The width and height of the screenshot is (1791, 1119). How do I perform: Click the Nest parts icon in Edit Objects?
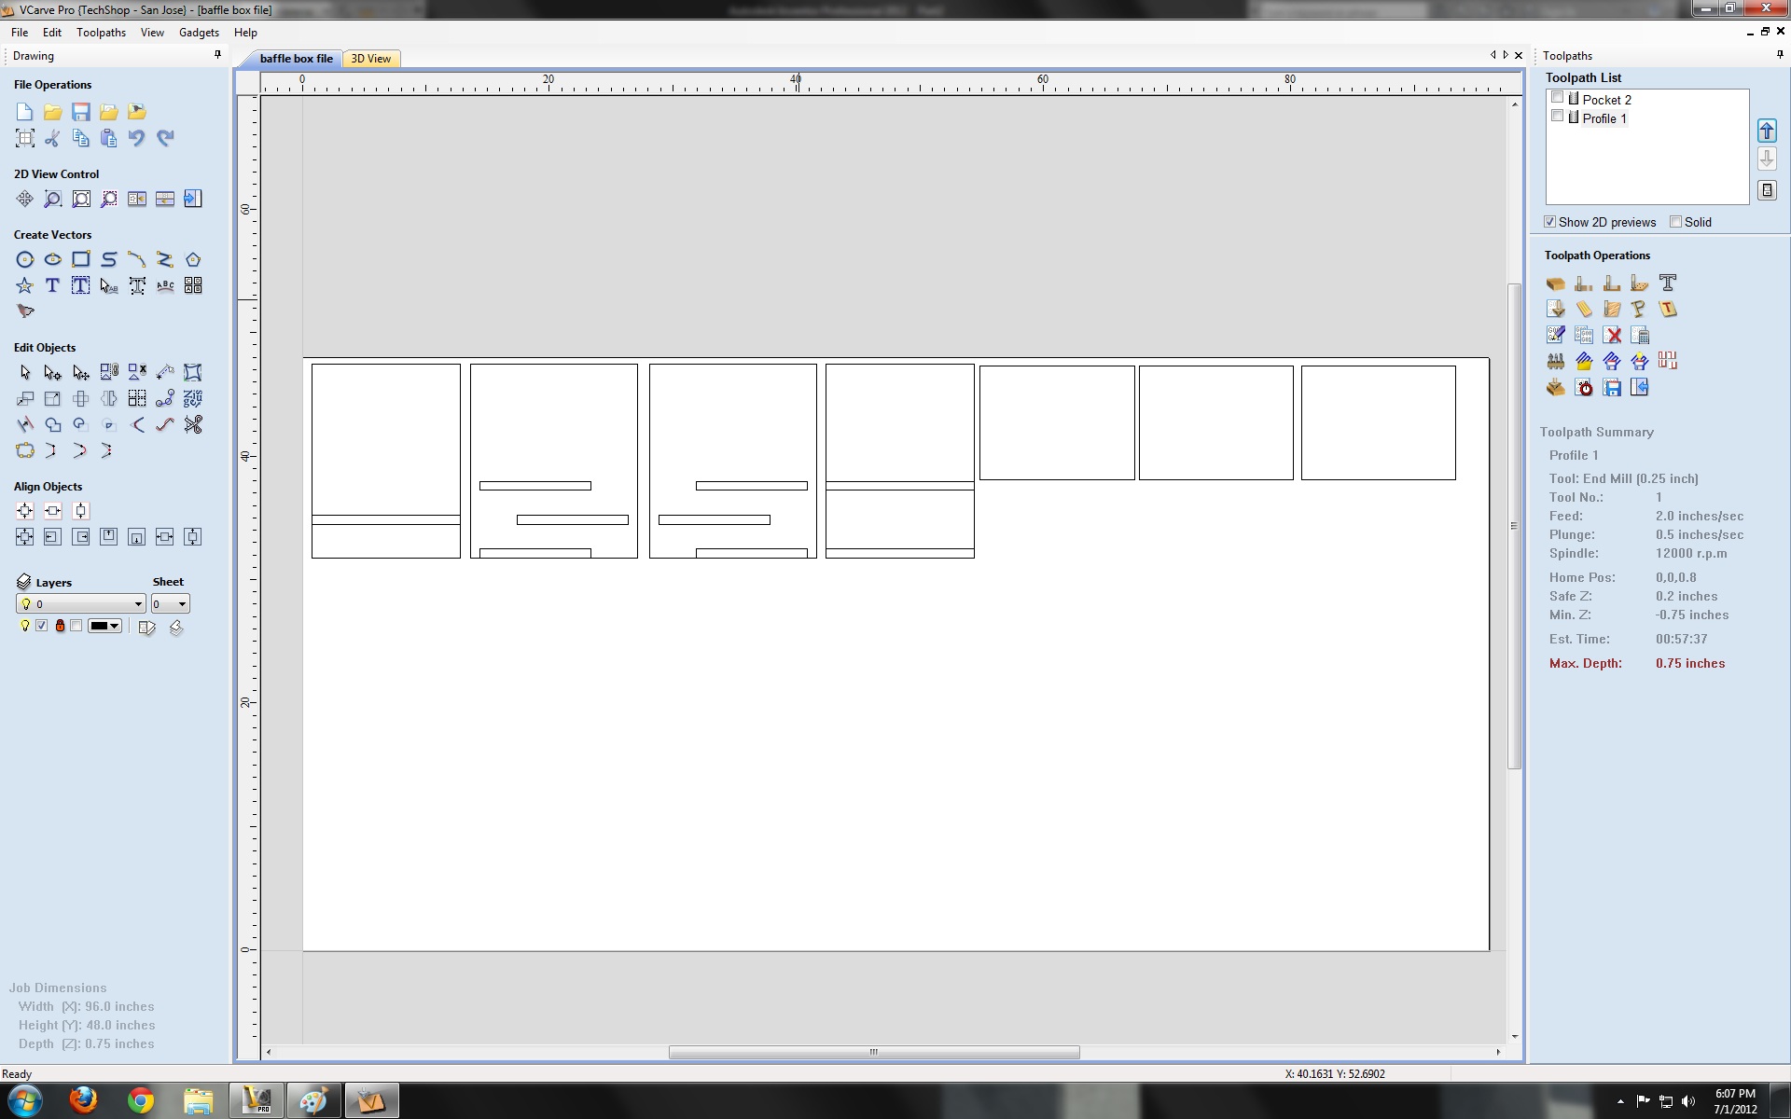(x=193, y=398)
